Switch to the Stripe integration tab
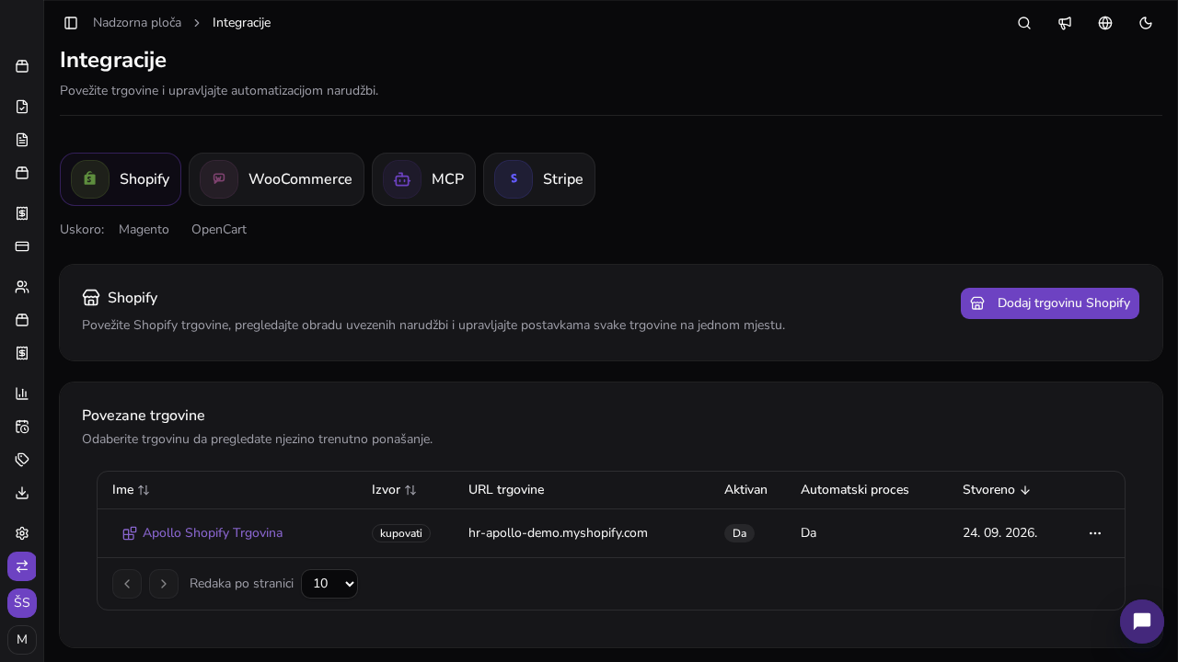1178x662 pixels. coord(539,179)
